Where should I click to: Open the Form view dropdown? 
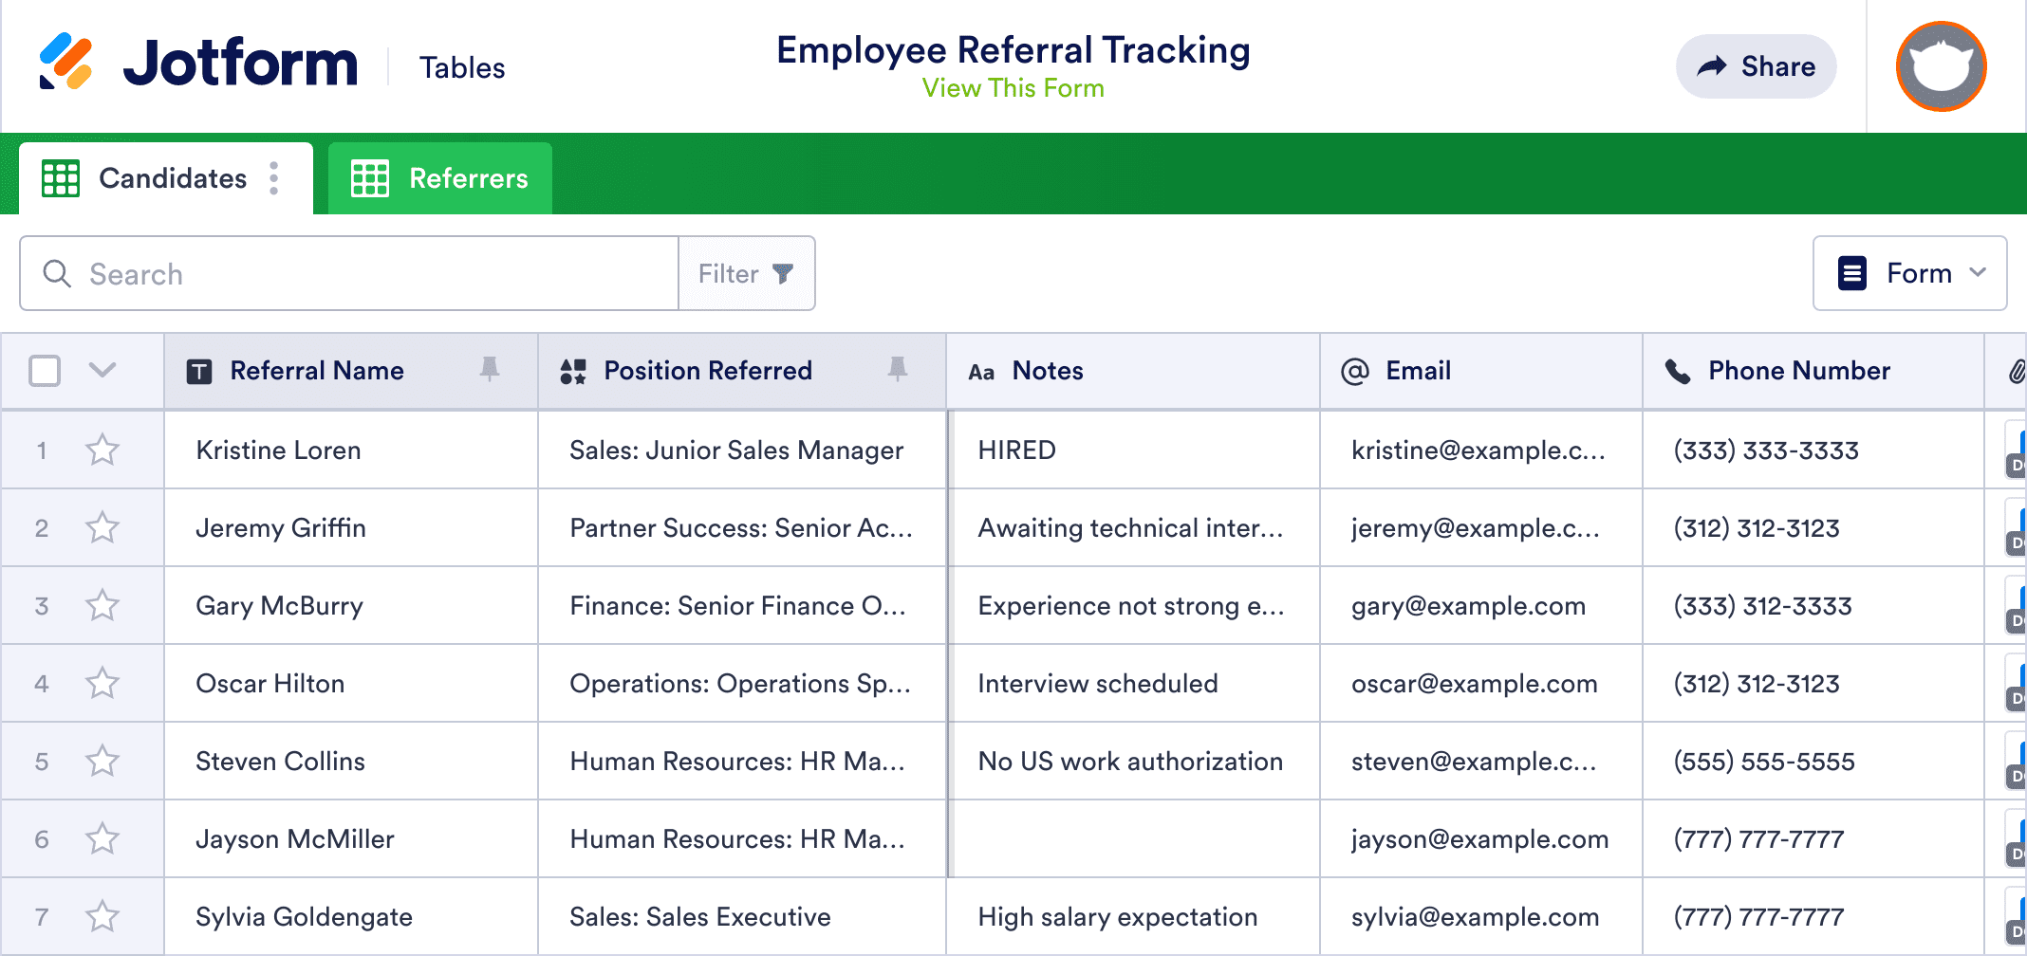click(x=1909, y=274)
